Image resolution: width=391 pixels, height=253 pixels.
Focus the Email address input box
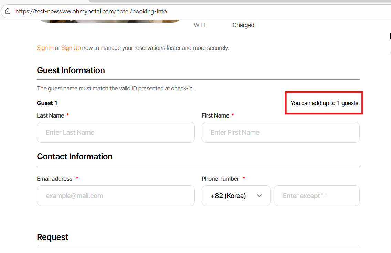tap(116, 196)
